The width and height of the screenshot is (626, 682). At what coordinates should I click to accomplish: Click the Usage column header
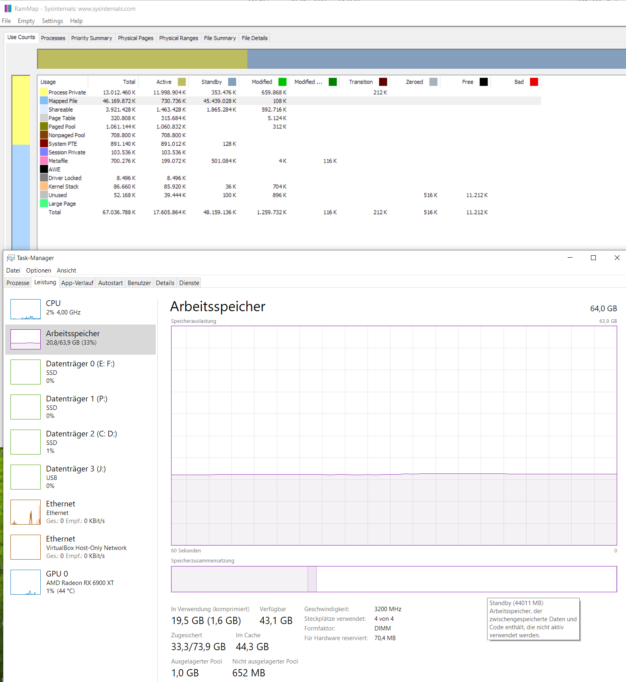point(63,82)
